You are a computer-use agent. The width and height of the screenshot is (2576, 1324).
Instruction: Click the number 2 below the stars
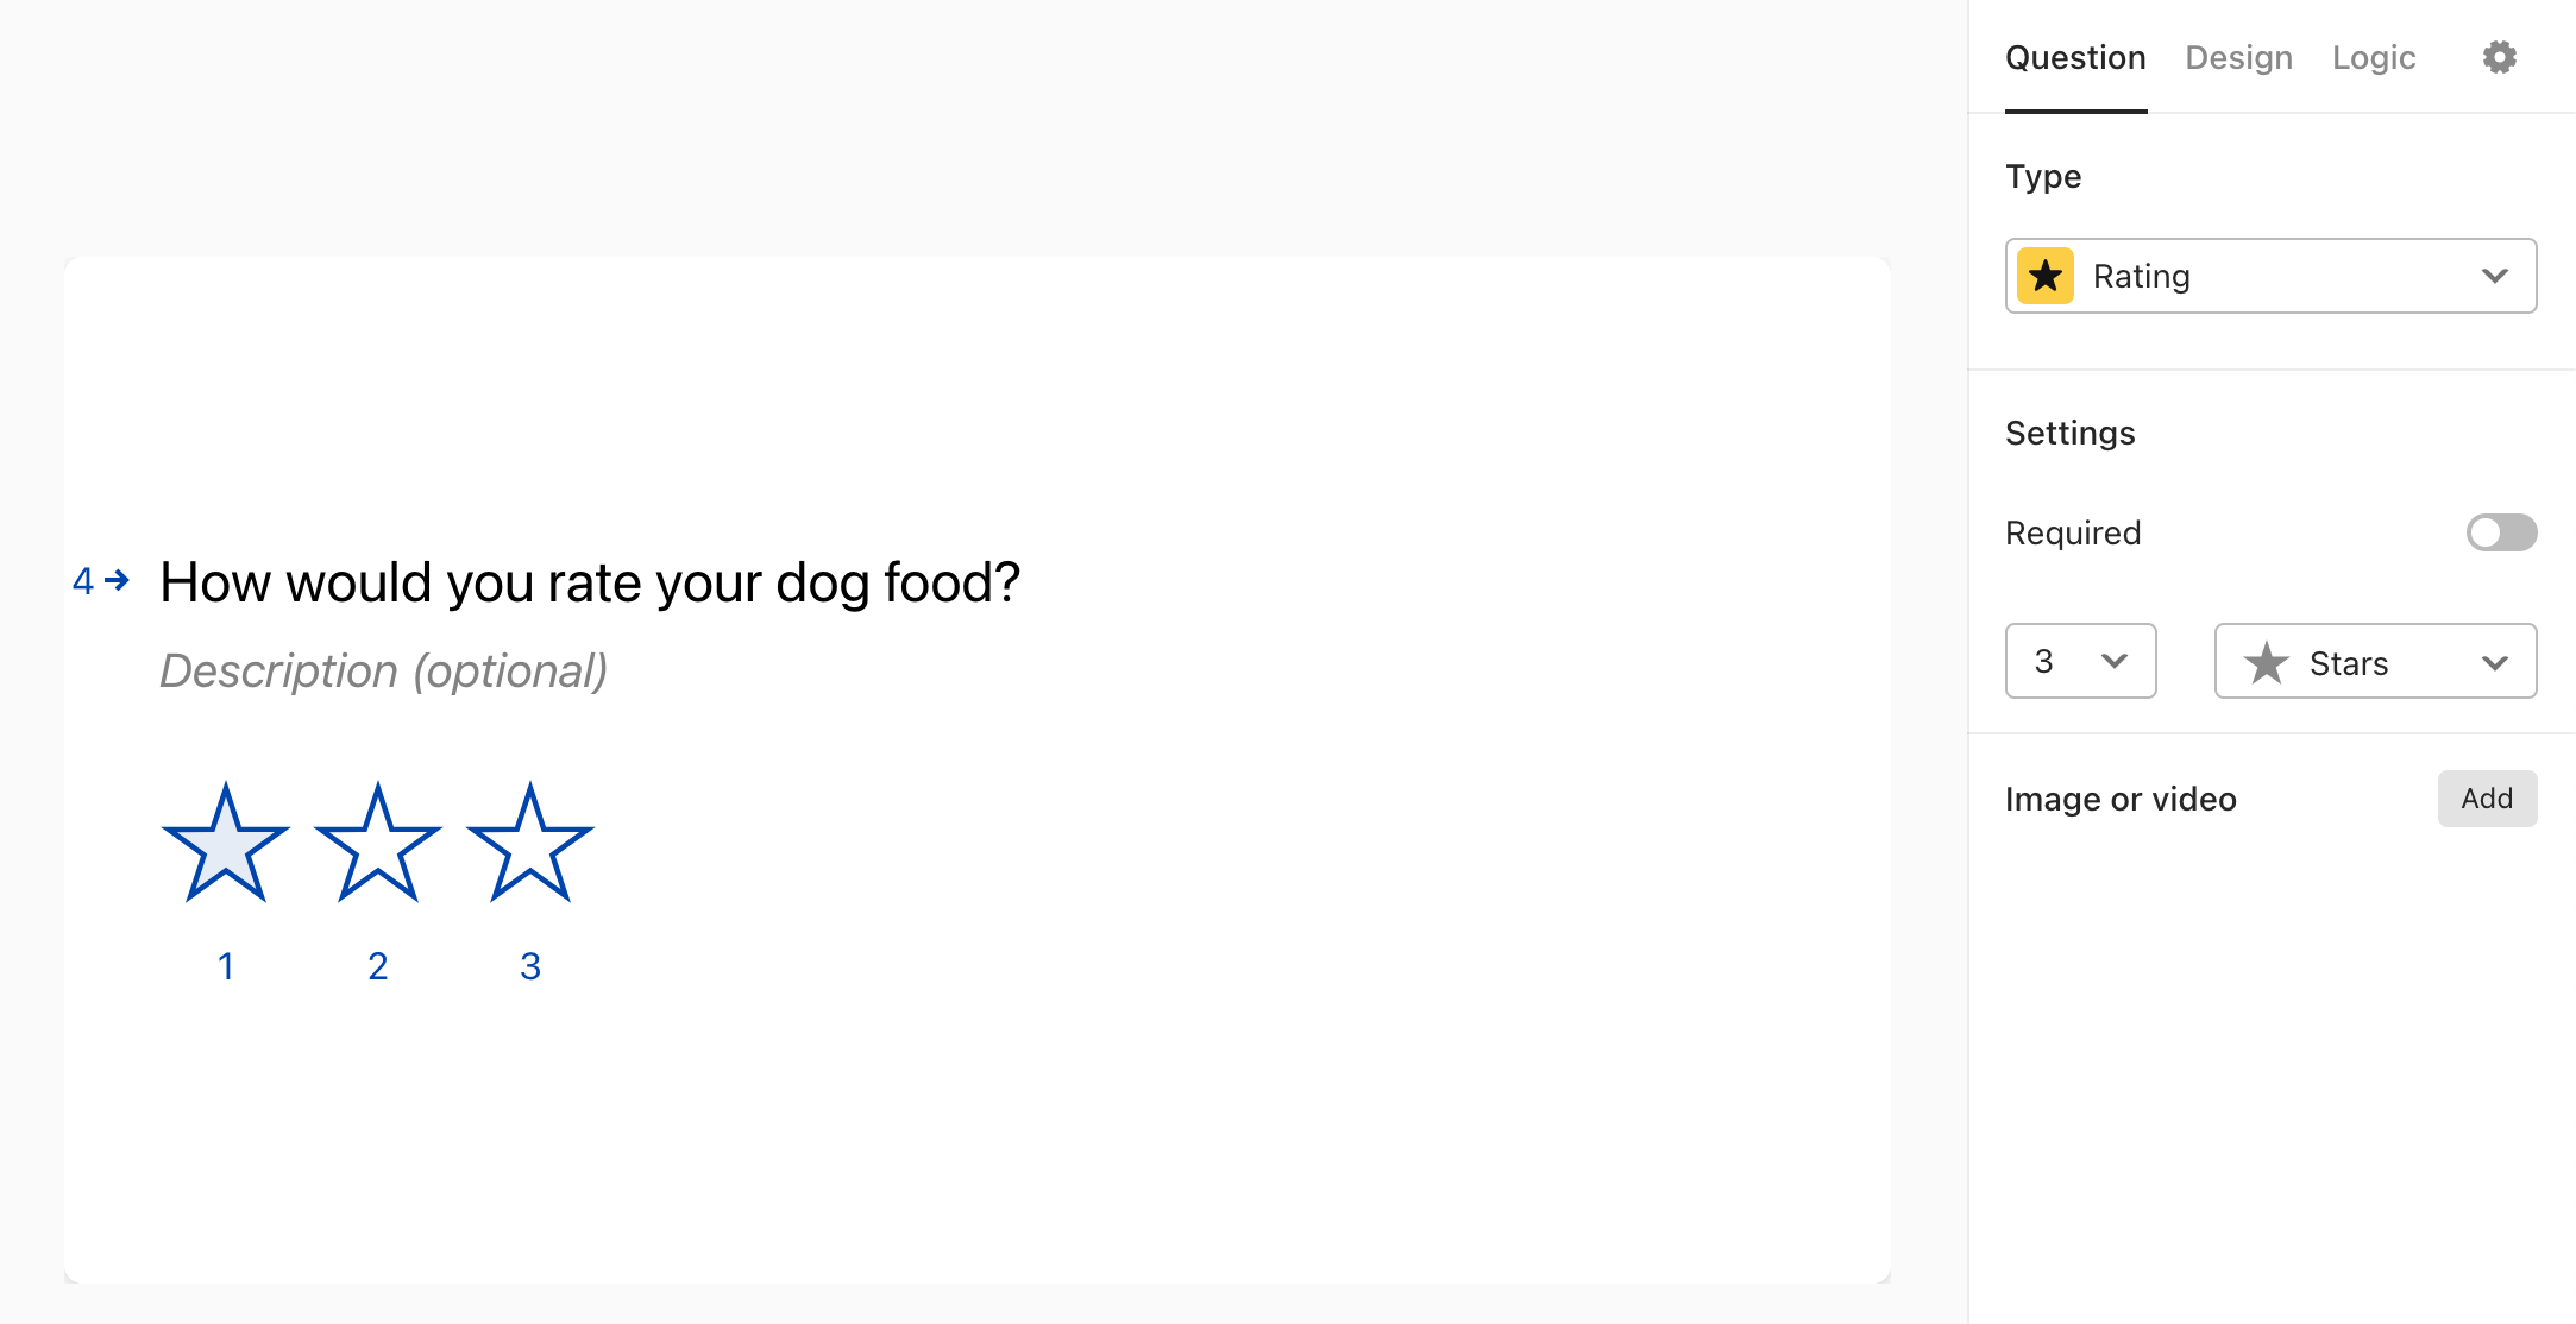[378, 964]
